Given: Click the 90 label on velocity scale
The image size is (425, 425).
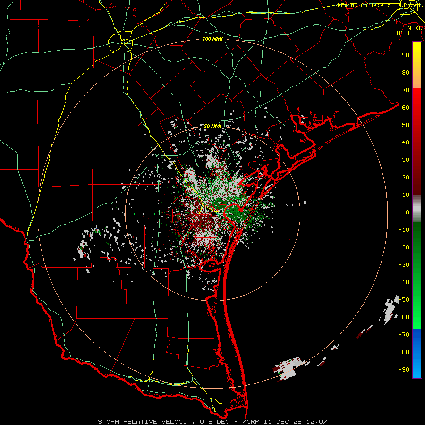Looking at the screenshot, I should [406, 55].
